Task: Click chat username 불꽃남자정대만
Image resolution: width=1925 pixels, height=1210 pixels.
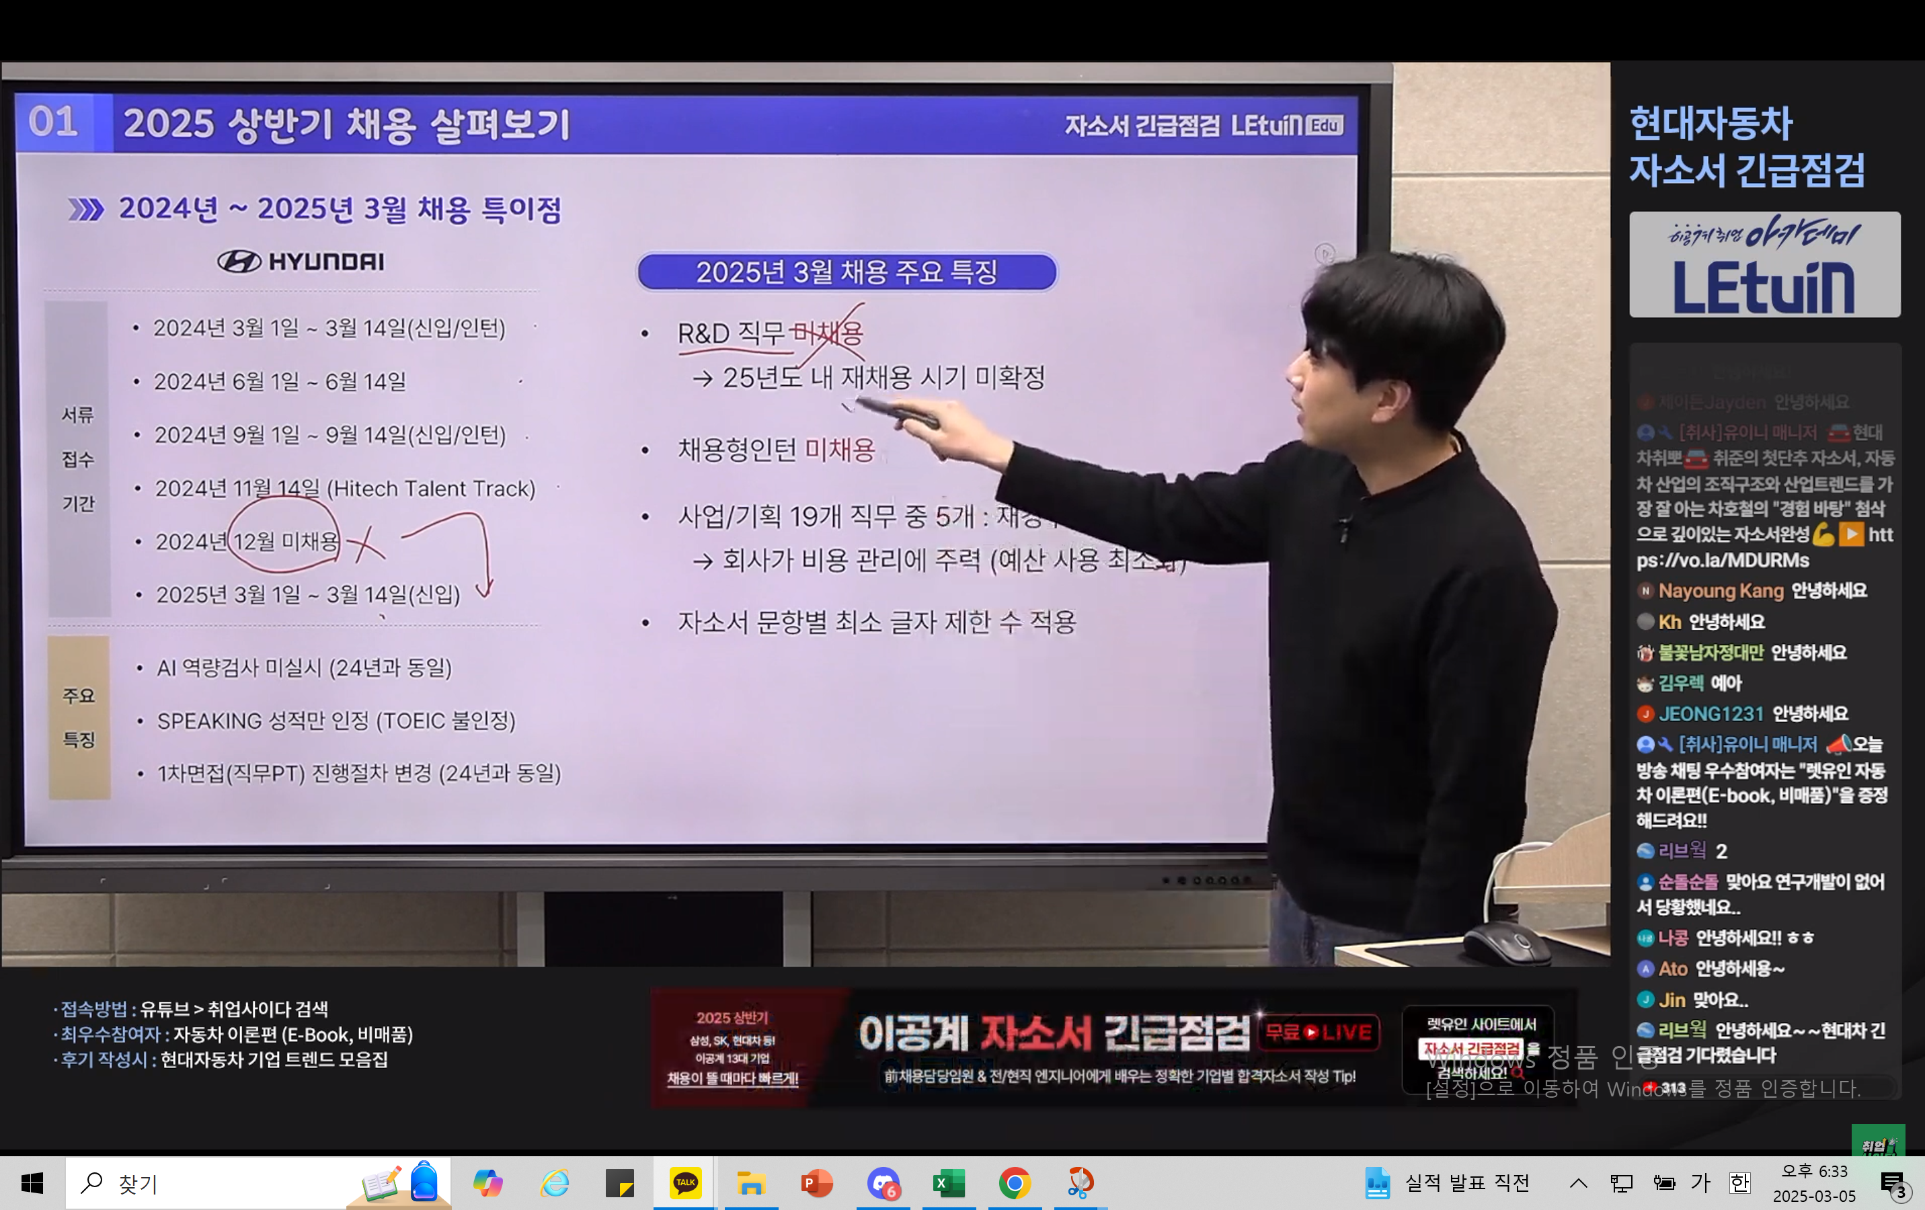Action: pos(1710,652)
